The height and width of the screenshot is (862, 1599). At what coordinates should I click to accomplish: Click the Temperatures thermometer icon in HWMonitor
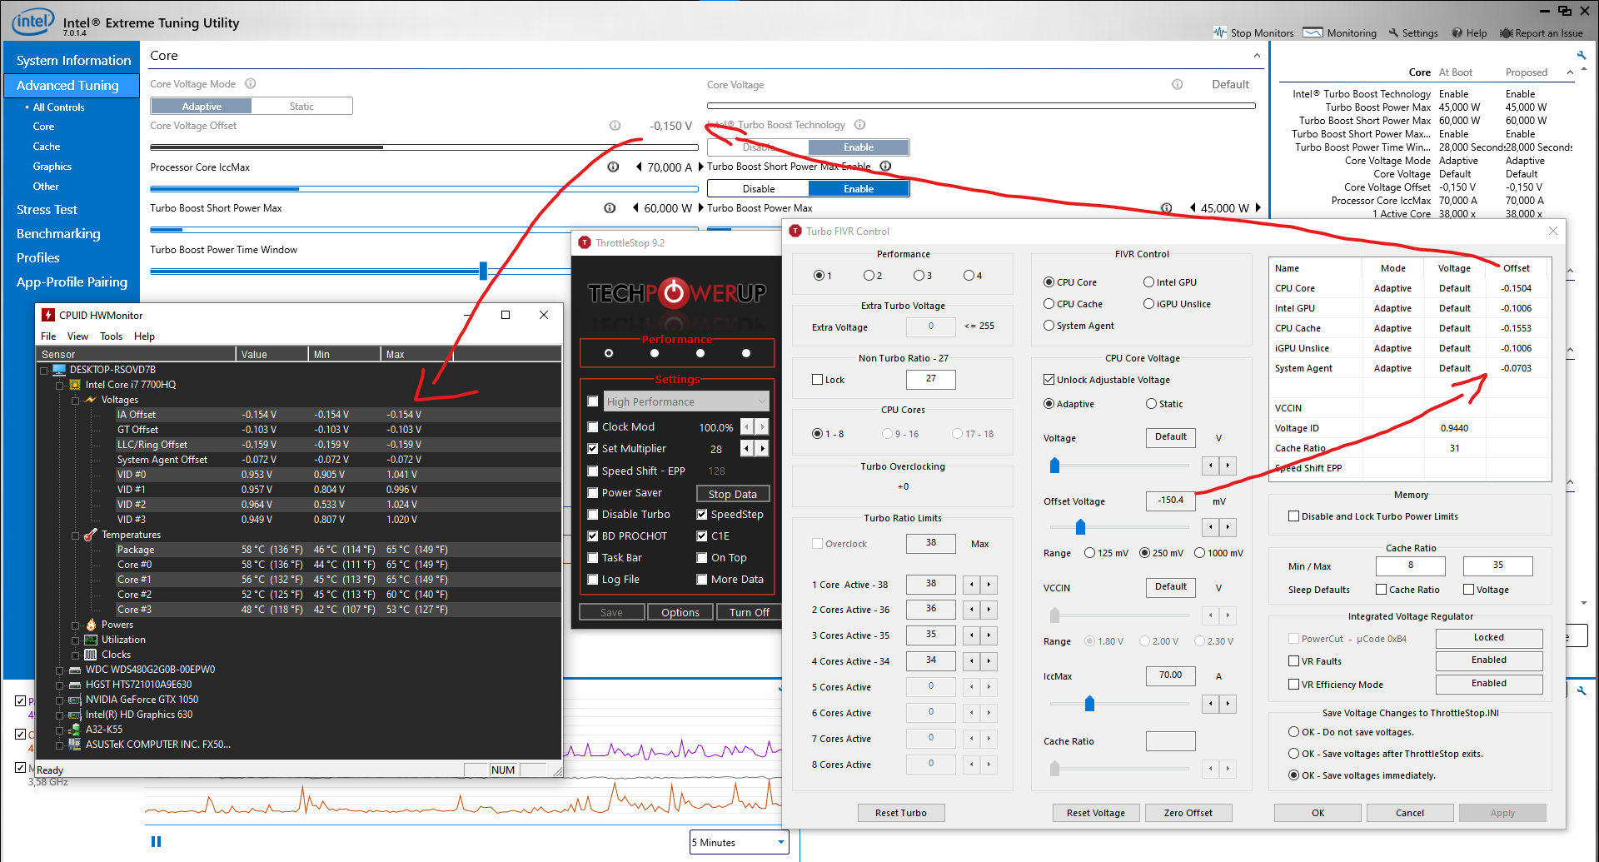[x=91, y=535]
